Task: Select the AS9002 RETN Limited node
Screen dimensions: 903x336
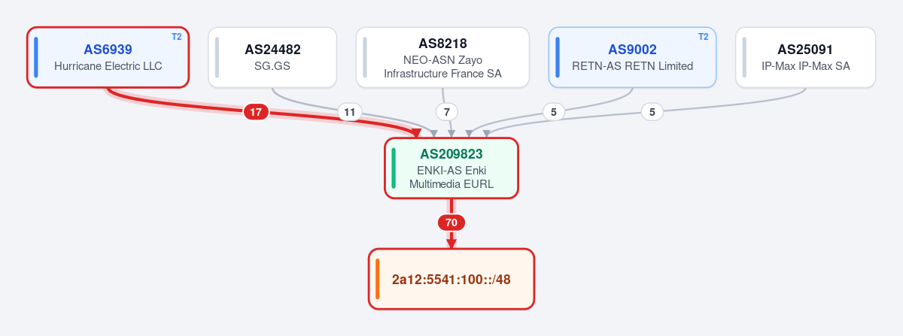Action: (632, 57)
